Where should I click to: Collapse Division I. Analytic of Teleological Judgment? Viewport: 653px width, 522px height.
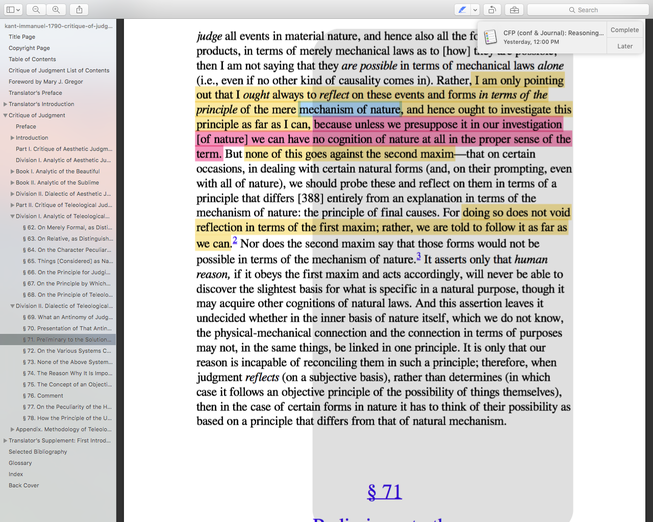click(13, 216)
